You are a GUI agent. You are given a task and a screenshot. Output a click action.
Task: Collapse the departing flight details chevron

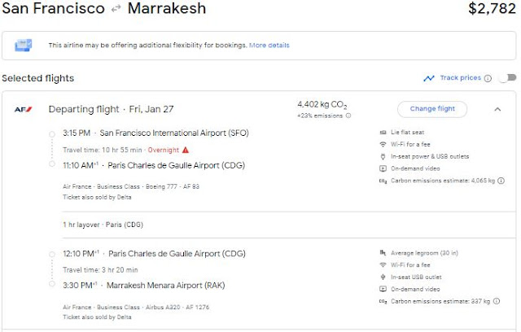point(498,109)
